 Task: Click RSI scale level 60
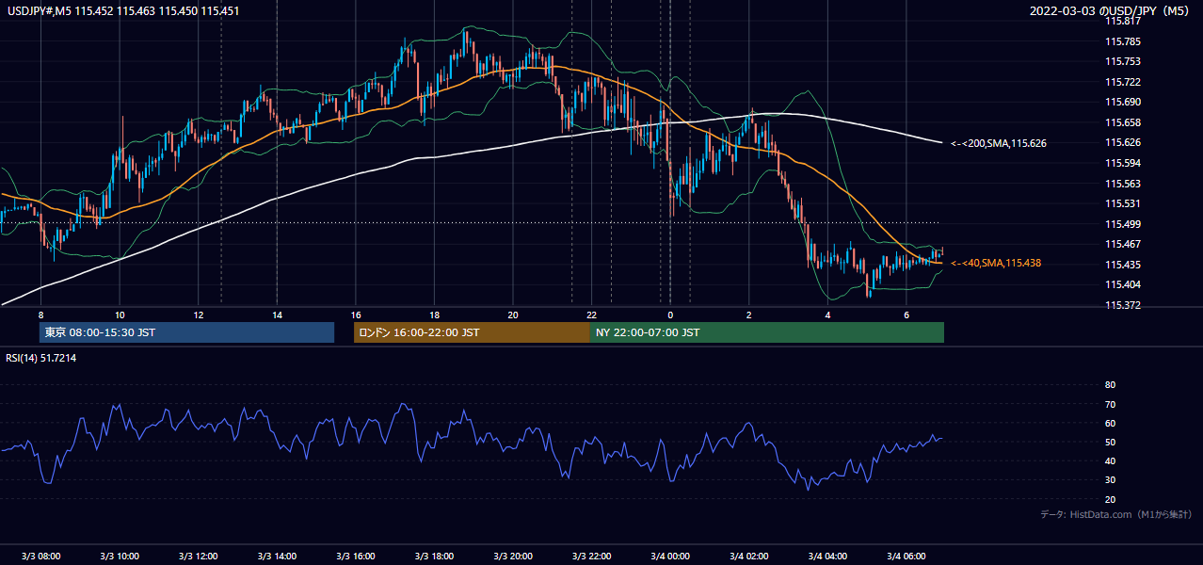1110,423
